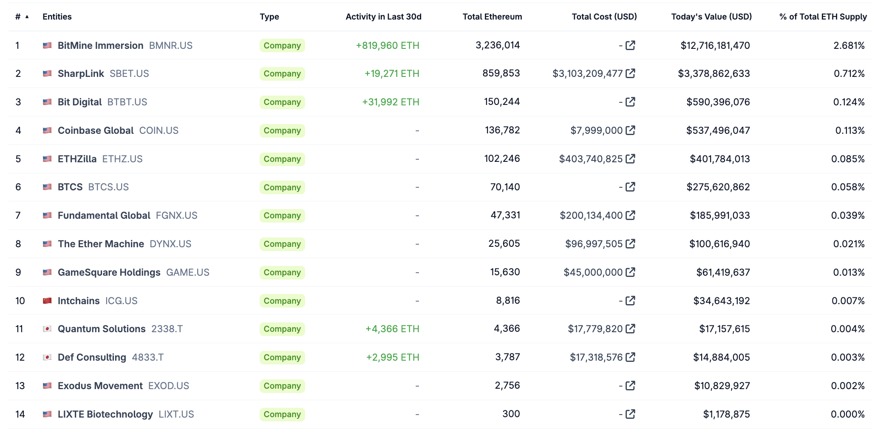
Task: Open the GameSquare Holdings entity link
Action: pyautogui.click(x=109, y=272)
